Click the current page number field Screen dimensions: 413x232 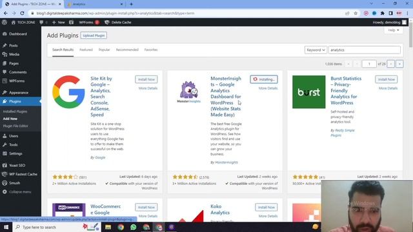click(x=369, y=64)
